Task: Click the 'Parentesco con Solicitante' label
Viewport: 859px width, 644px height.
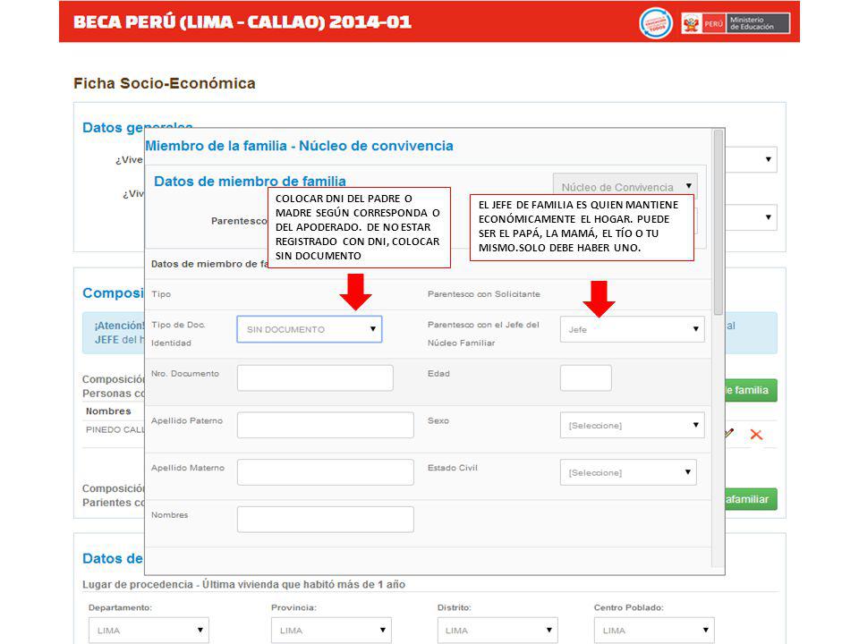Action: point(484,294)
